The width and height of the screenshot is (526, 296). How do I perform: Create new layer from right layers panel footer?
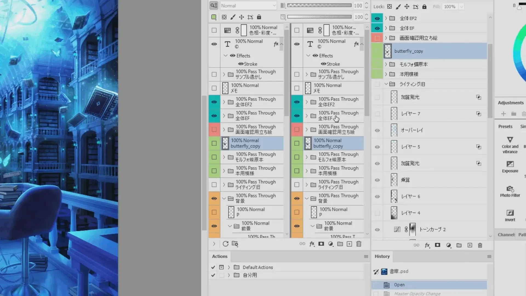point(470,245)
